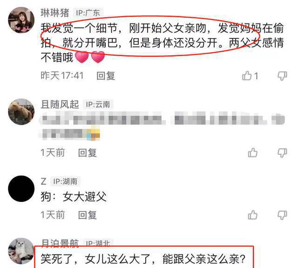This screenshot has width=298, height=268.
Task: Dislike 且随风起's comment
Action: pos(282,153)
